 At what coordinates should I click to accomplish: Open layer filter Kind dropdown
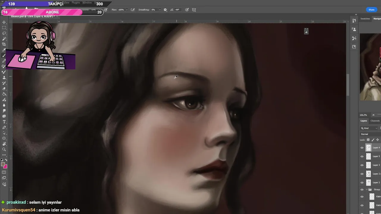click(369, 128)
